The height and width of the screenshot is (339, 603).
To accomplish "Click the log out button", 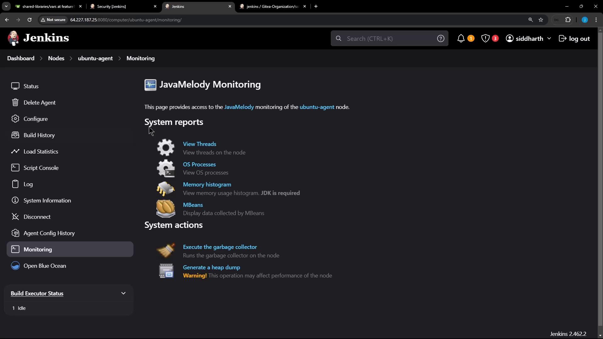I will pyautogui.click(x=574, y=39).
